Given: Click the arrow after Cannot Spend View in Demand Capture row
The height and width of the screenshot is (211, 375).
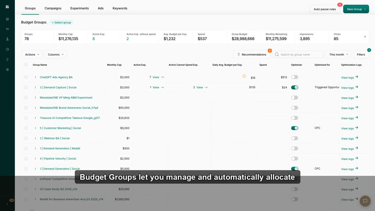Looking at the screenshot, I should click(x=206, y=87).
